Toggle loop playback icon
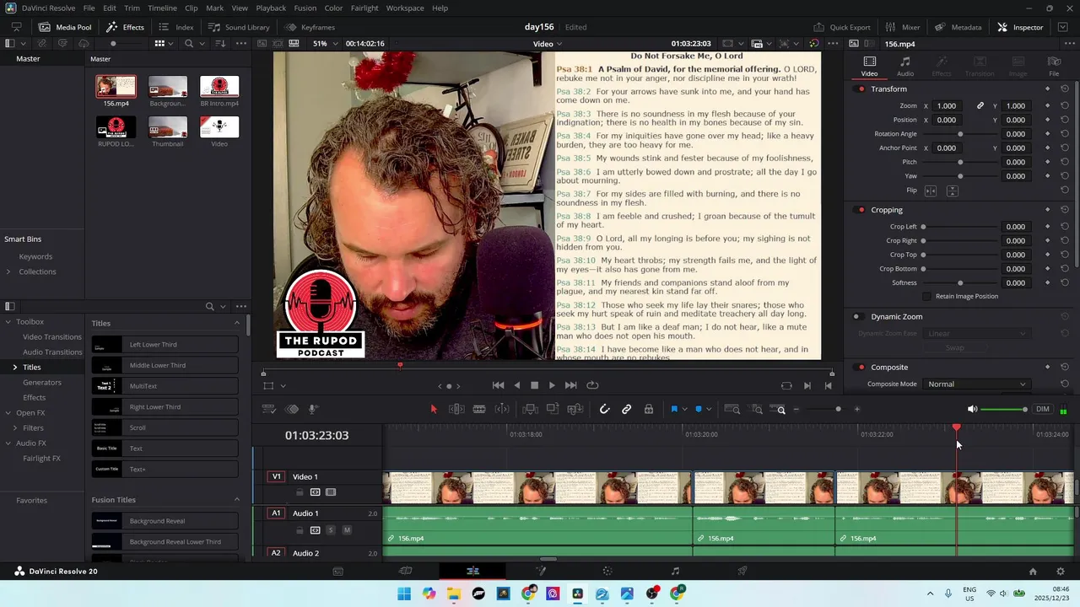This screenshot has height=607, width=1080. coord(592,385)
